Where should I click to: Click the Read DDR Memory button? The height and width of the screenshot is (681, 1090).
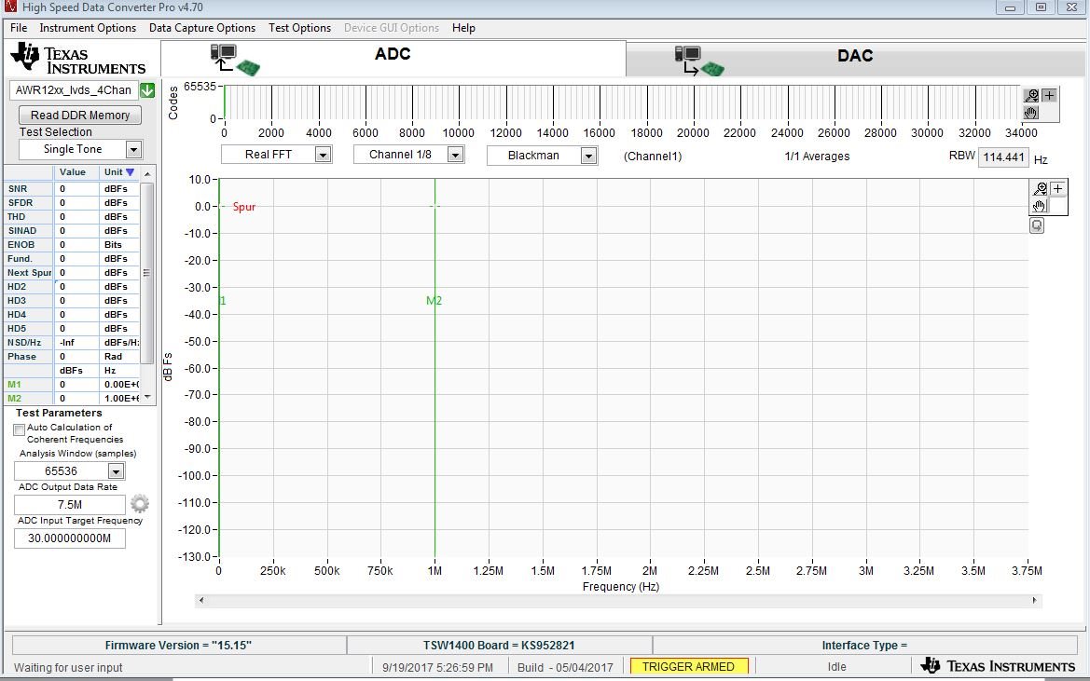coord(80,116)
